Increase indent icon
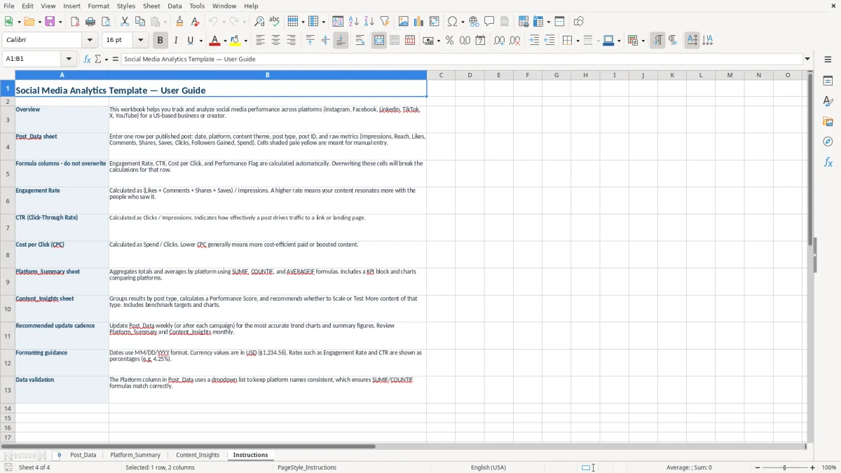The width and height of the screenshot is (841, 473). point(534,41)
